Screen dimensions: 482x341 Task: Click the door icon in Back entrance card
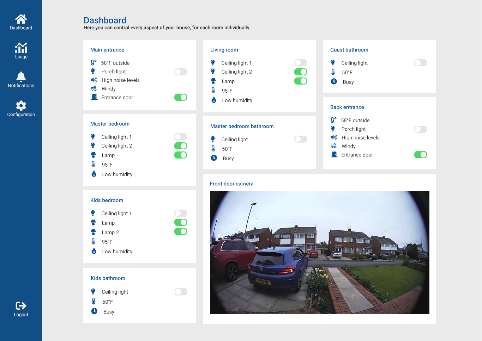click(x=334, y=155)
